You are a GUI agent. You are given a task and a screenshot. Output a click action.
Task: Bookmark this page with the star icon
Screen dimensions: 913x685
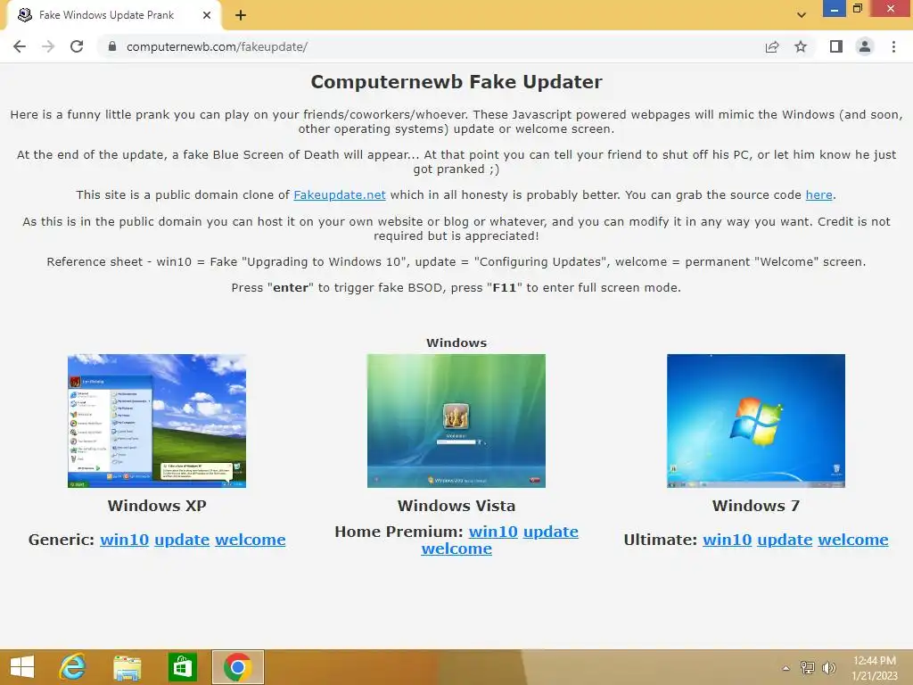801,46
